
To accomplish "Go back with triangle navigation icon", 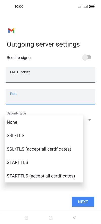I will (x=74, y=218).
